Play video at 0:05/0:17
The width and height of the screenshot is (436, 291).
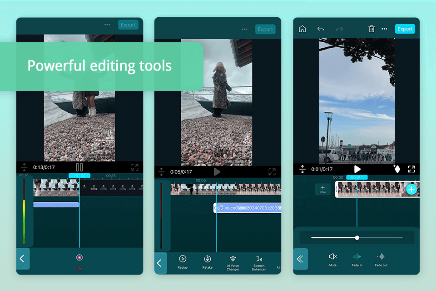pyautogui.click(x=217, y=172)
